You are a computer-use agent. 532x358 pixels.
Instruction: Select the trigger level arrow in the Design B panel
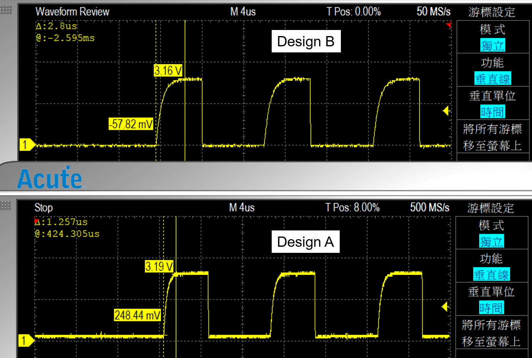(446, 110)
